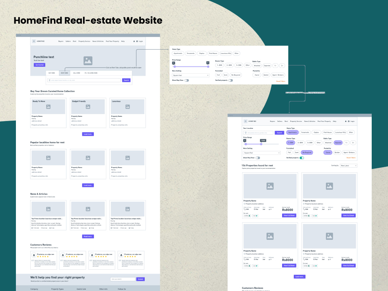Click the image placeholder of the top-right property result
This screenshot has width=388, height=291.
coord(329,186)
